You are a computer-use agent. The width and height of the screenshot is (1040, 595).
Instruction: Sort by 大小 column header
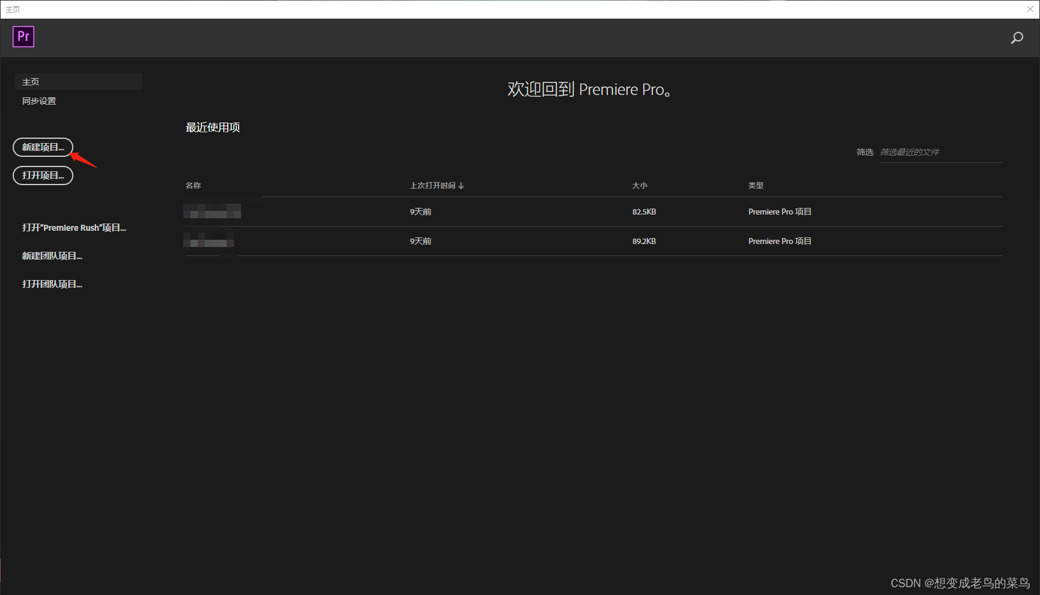pos(640,186)
